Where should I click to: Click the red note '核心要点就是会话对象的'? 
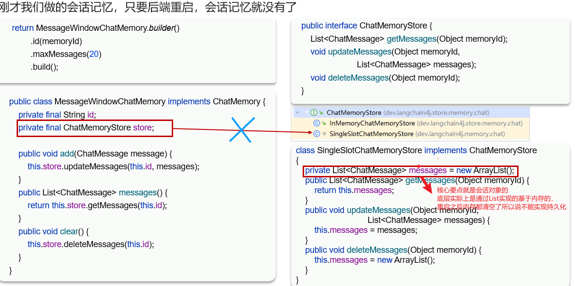[x=473, y=190]
